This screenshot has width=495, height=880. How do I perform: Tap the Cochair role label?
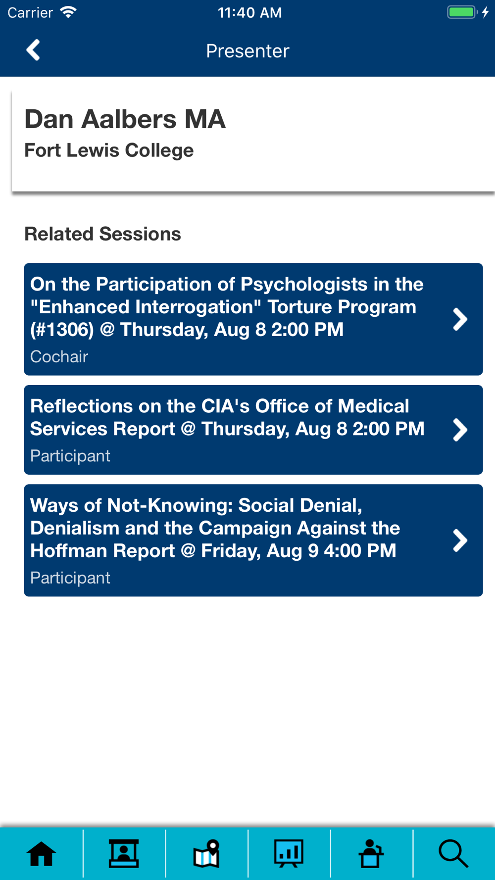pos(59,356)
